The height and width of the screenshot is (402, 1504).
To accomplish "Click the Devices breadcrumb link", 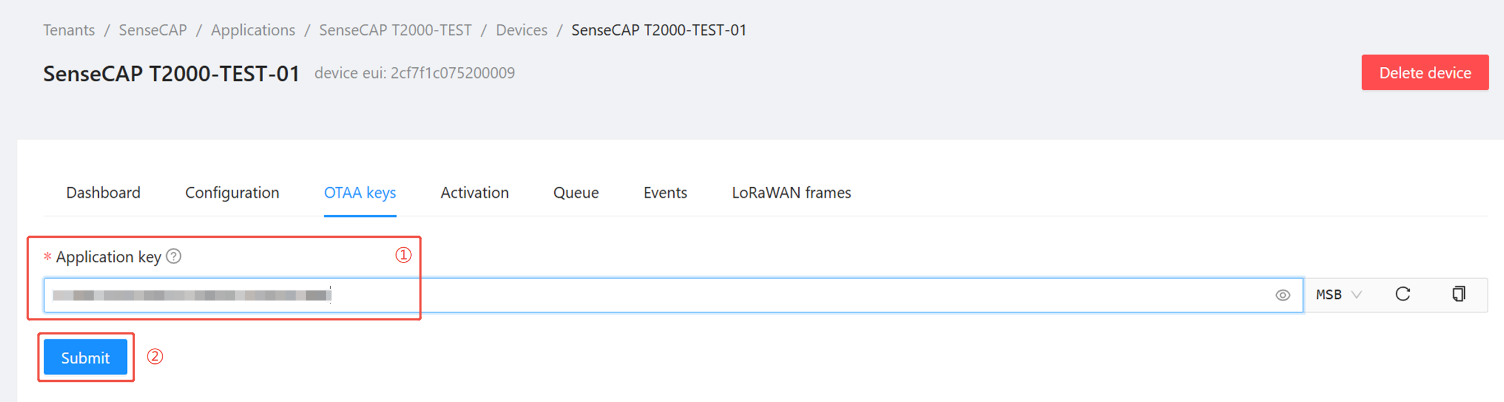I will [x=521, y=30].
